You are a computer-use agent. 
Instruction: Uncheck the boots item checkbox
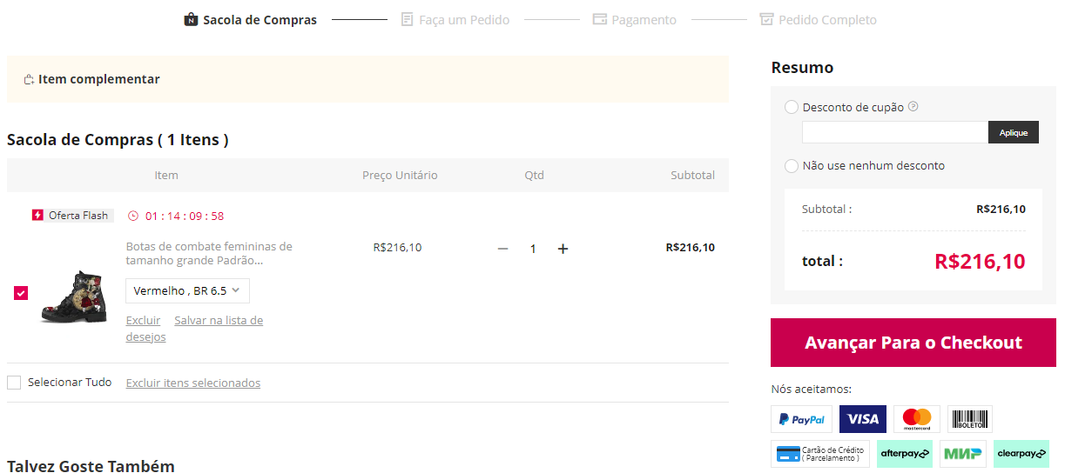[21, 293]
